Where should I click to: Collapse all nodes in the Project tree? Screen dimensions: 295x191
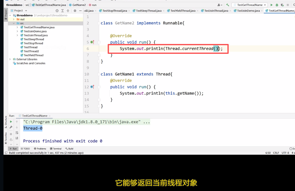tap(68, 10)
